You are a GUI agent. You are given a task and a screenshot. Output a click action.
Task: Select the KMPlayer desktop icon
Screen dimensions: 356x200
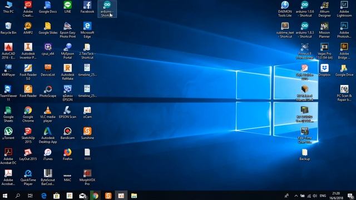point(8,71)
